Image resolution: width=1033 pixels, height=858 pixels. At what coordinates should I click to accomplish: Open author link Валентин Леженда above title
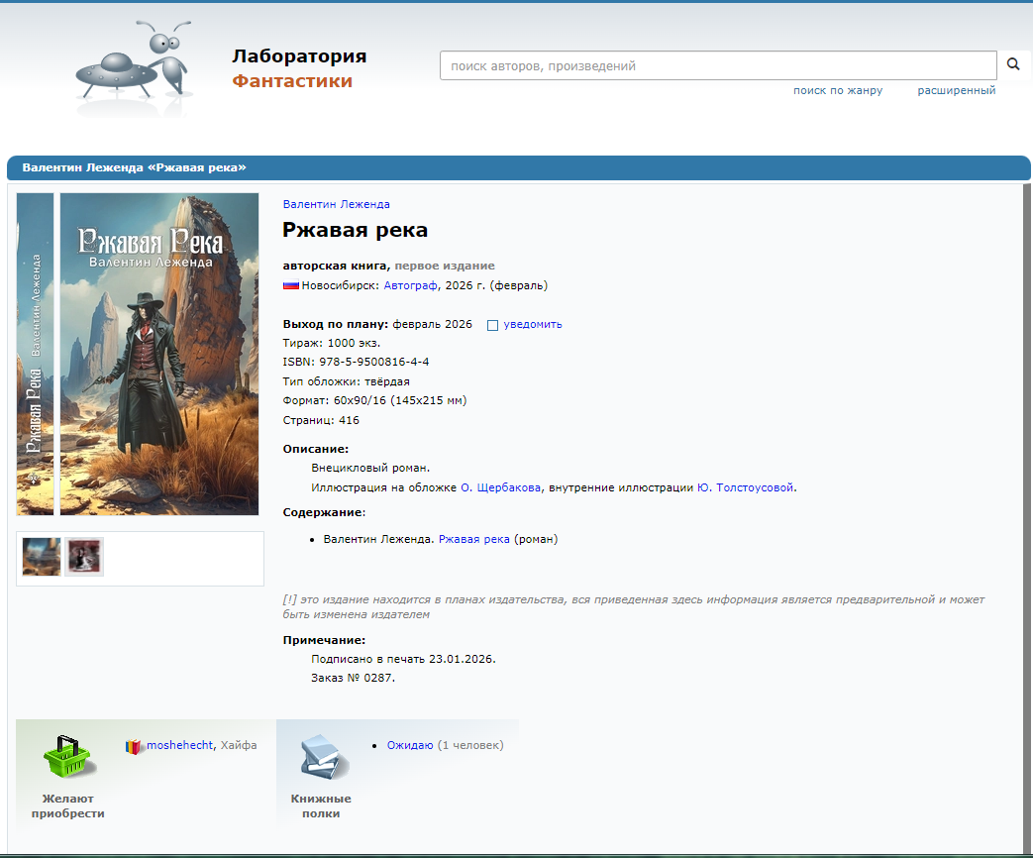[336, 204]
